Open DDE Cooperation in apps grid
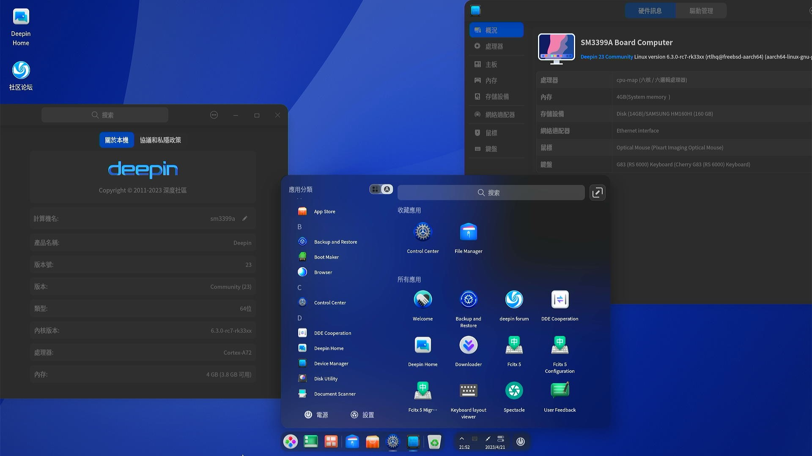Screen dimensions: 812x456 pos(560,300)
